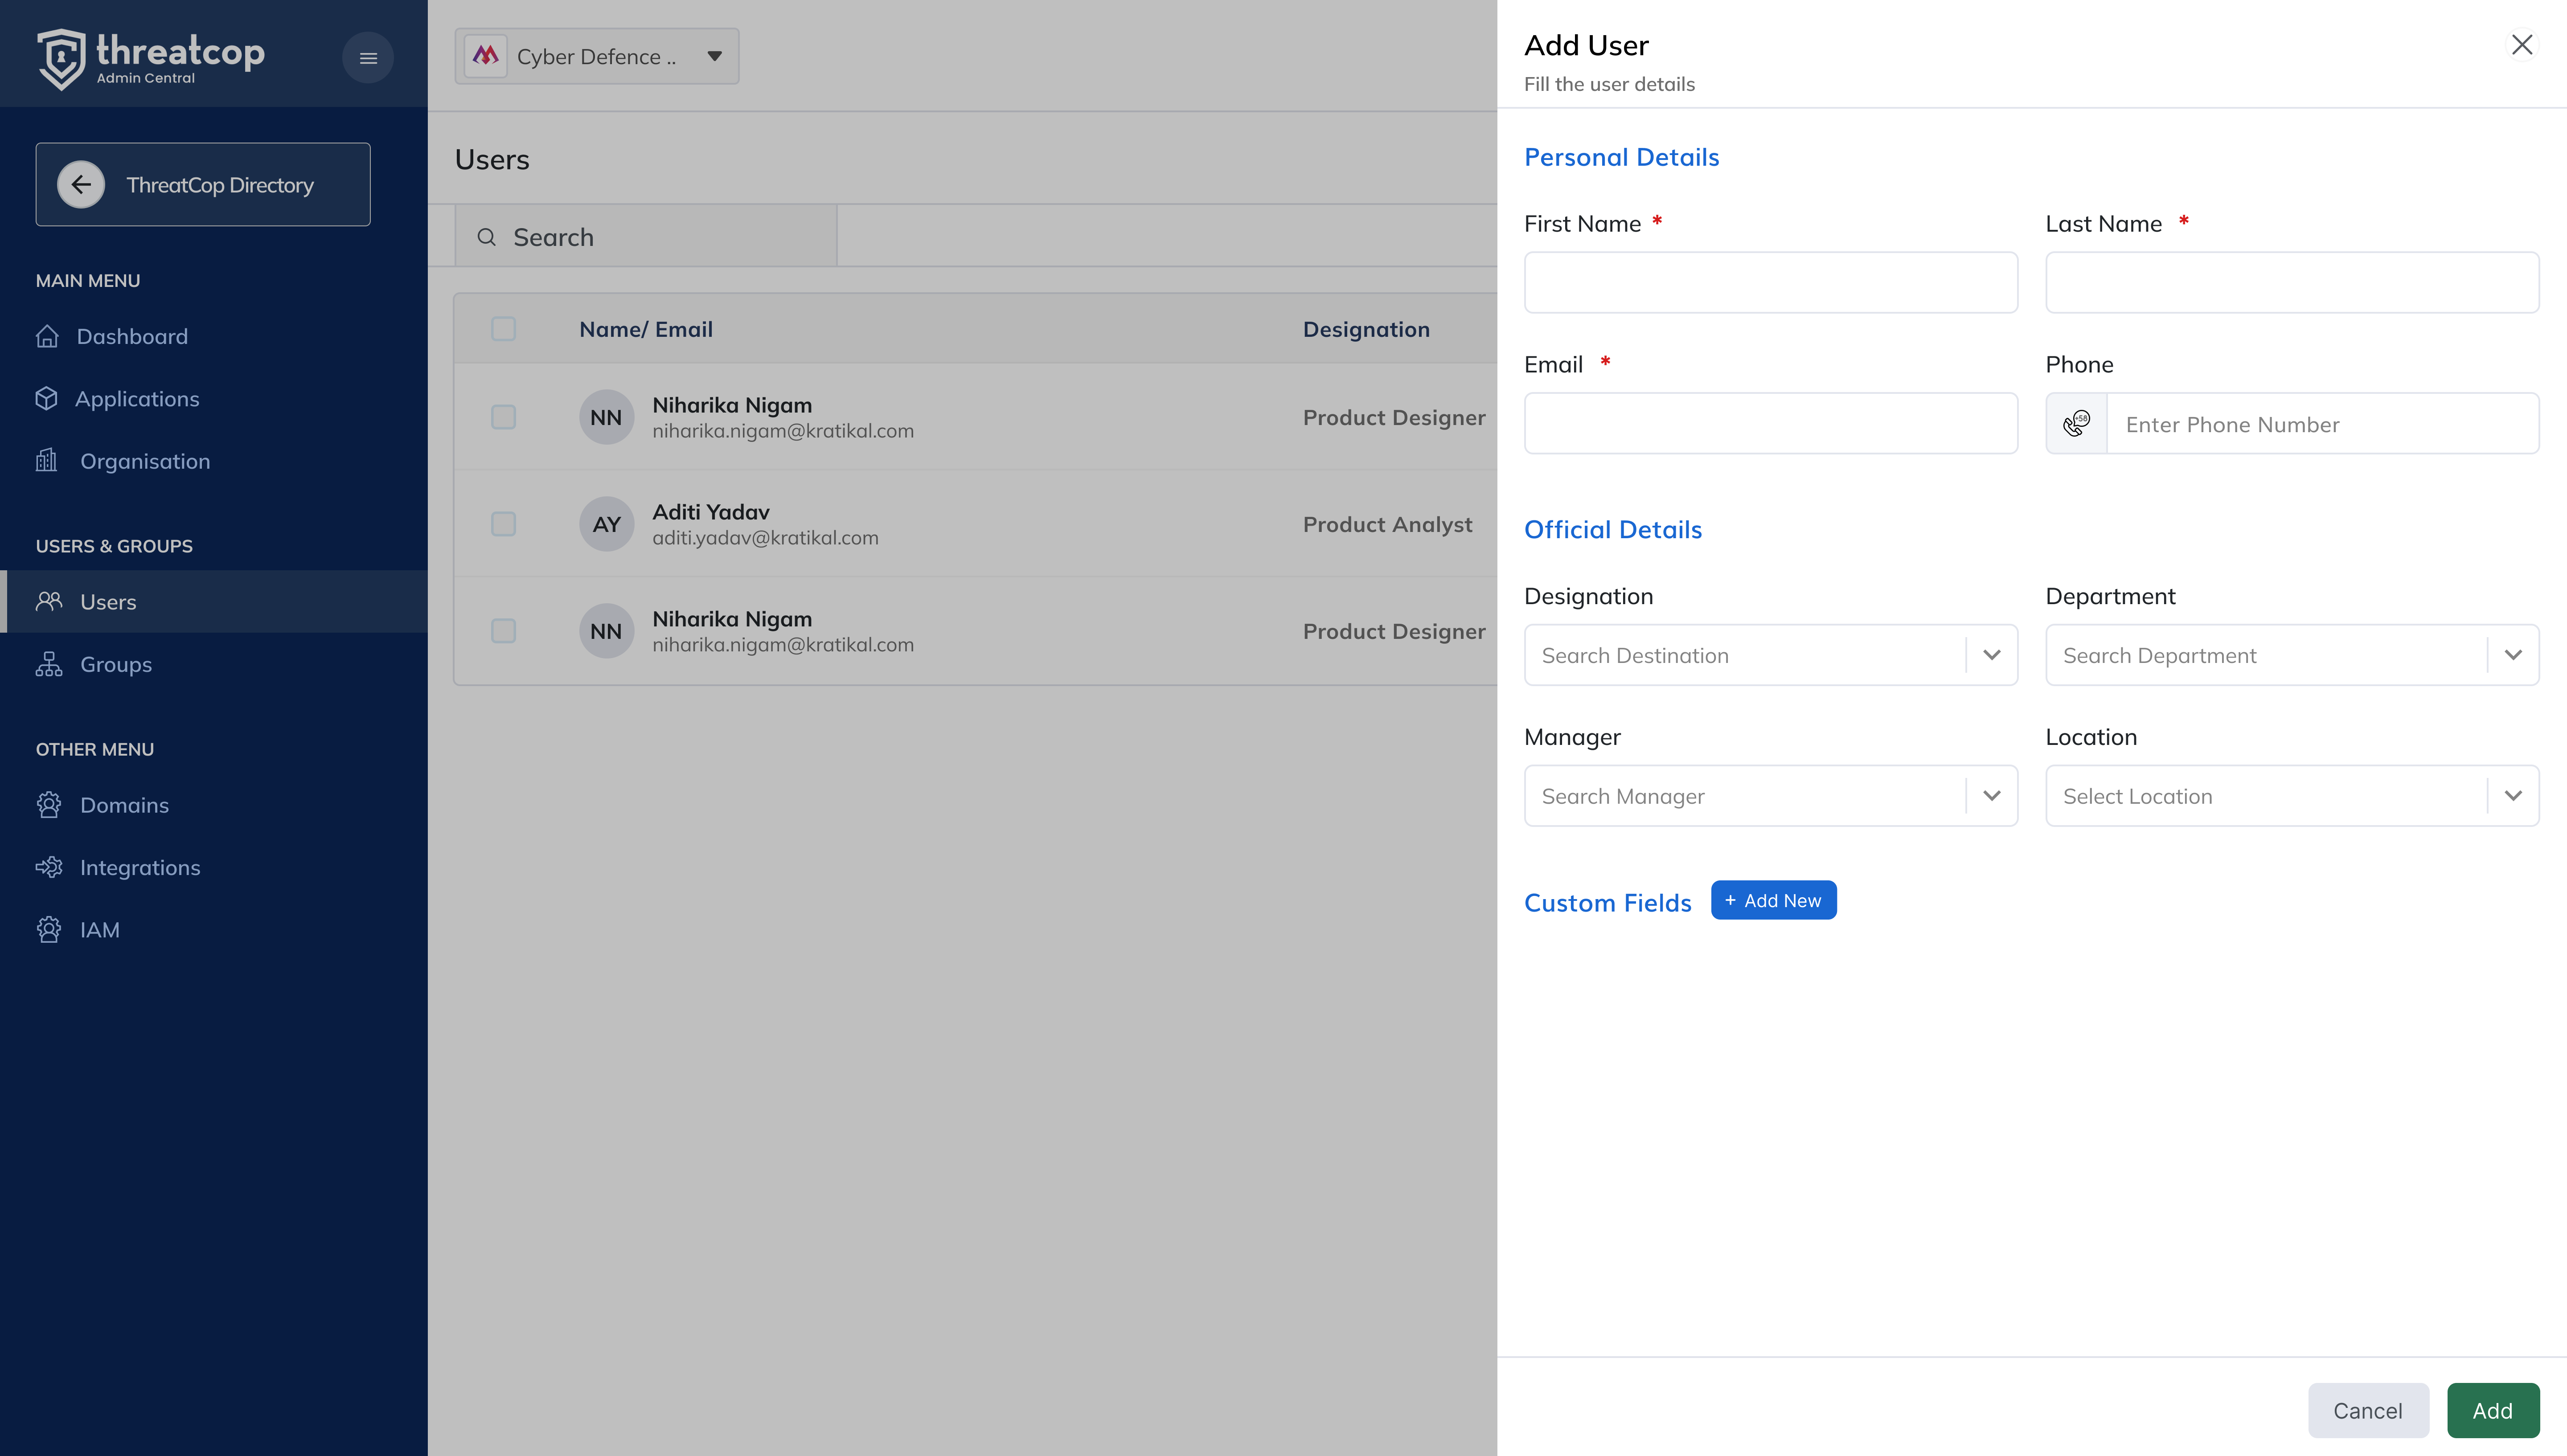Expand the Location dropdown arrow
The image size is (2567, 1456).
2514,796
